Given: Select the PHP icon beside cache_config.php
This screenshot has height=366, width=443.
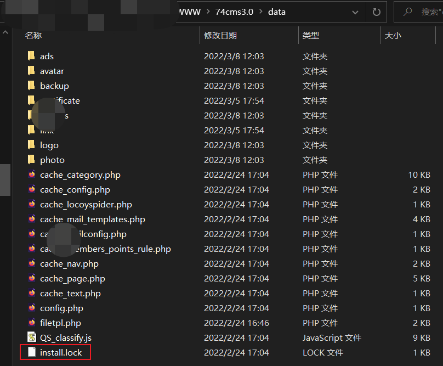Looking at the screenshot, I should click(31, 189).
